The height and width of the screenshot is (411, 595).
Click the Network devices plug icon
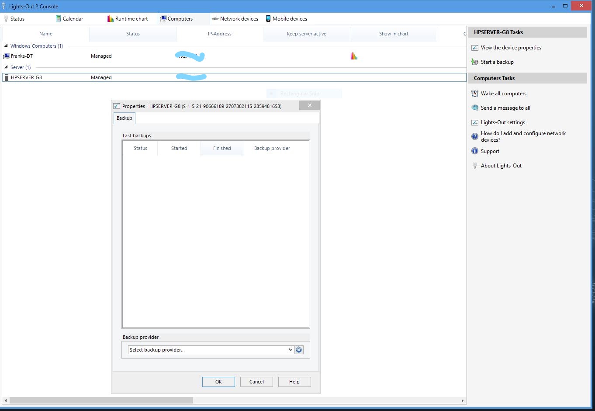tap(215, 19)
